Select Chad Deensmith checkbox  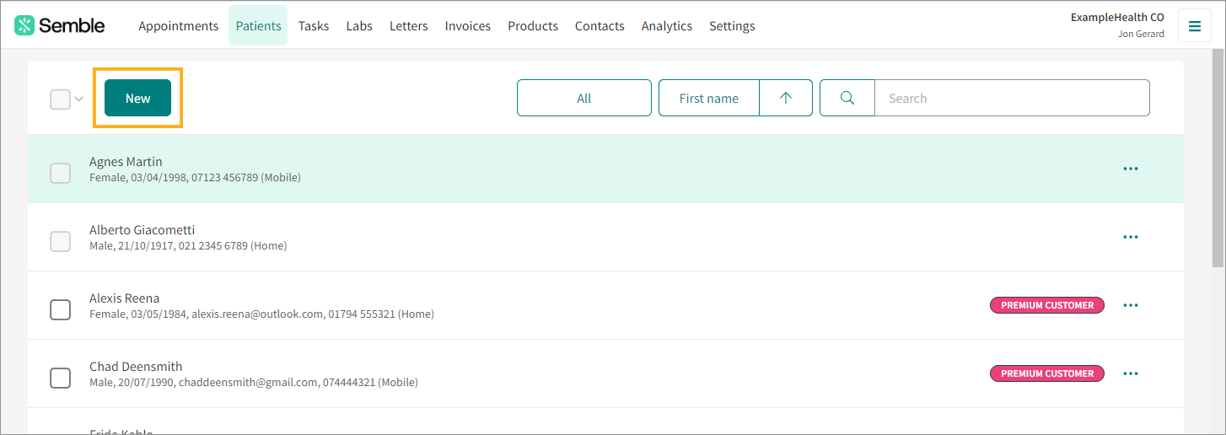point(60,378)
